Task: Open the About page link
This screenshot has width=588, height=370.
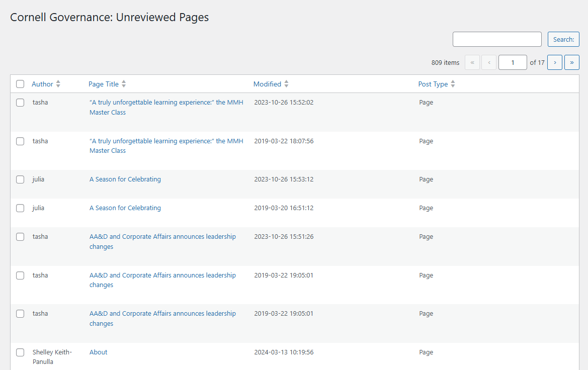Action: pyautogui.click(x=98, y=352)
